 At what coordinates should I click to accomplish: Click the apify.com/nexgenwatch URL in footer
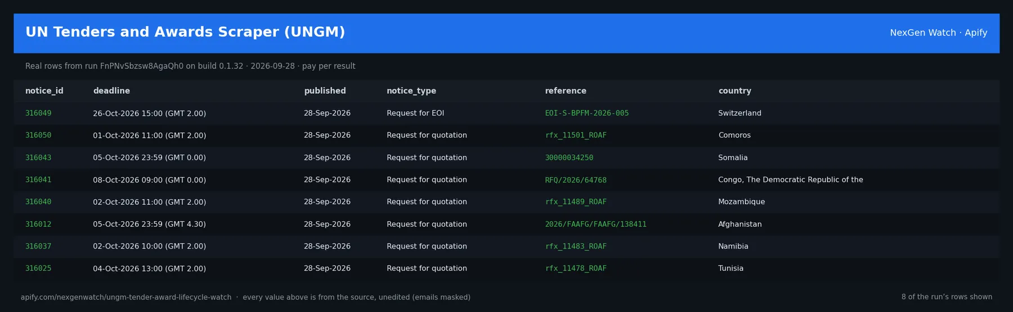[126, 297]
